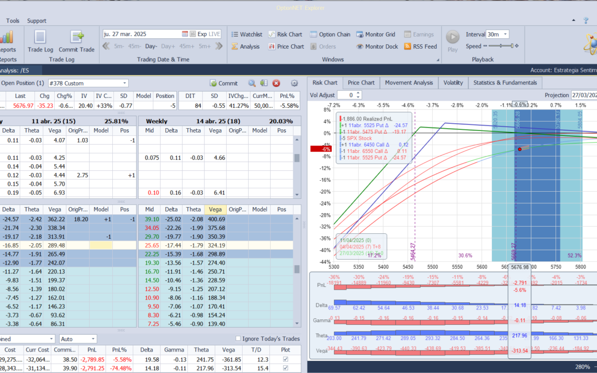
Task: Open the Tools menu
Action: (13, 20)
